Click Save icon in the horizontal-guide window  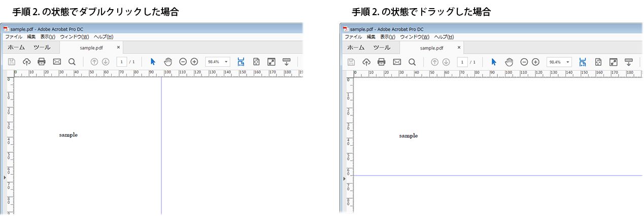tap(351, 62)
